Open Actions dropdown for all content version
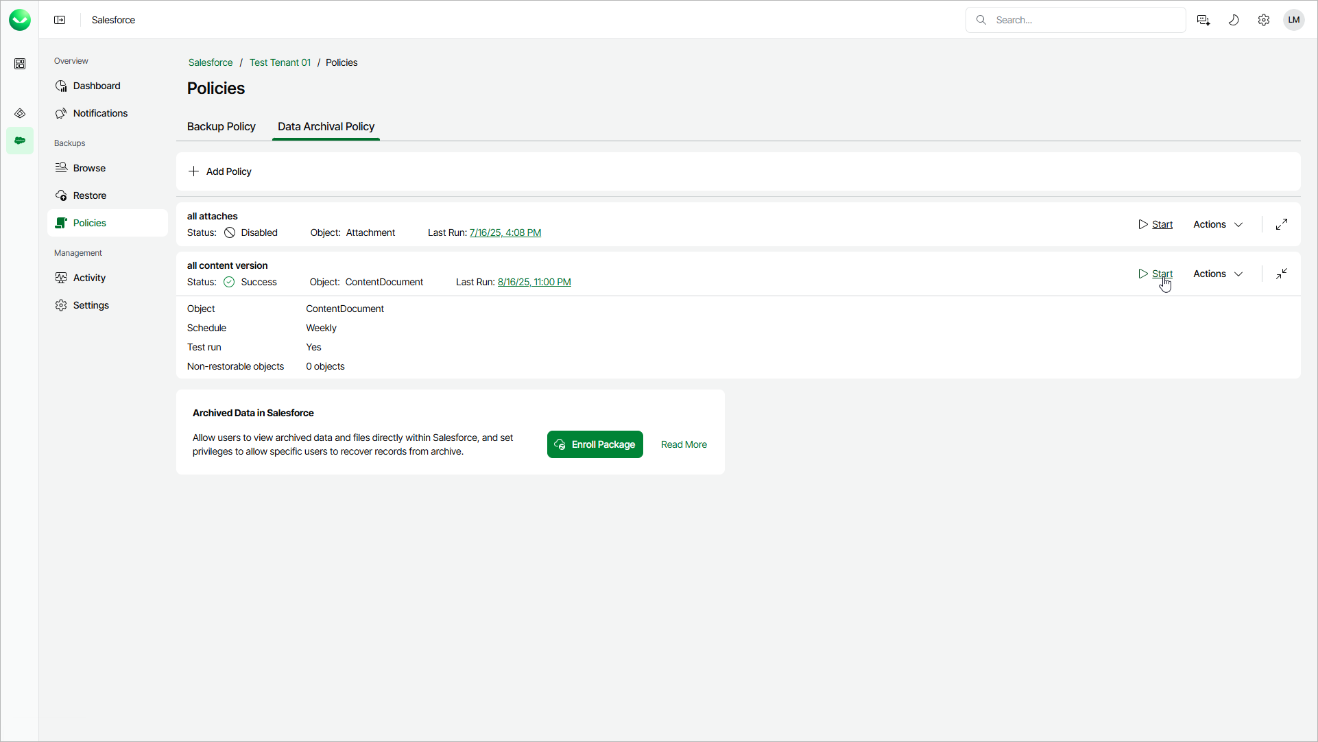1318x742 pixels. coord(1218,274)
